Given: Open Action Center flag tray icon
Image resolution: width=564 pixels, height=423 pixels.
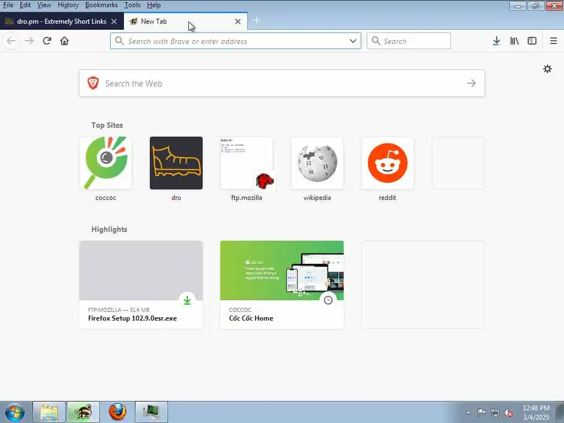Looking at the screenshot, I should click(x=481, y=413).
